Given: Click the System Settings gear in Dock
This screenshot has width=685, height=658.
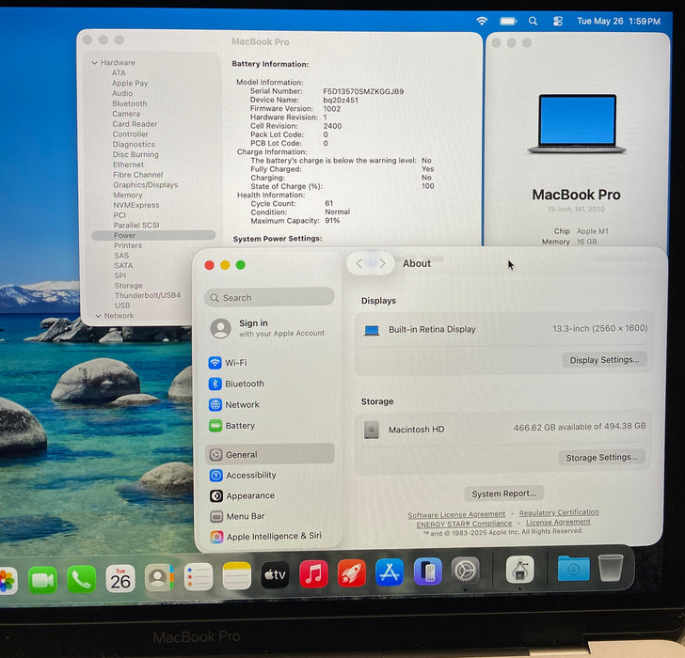Looking at the screenshot, I should pyautogui.click(x=465, y=570).
